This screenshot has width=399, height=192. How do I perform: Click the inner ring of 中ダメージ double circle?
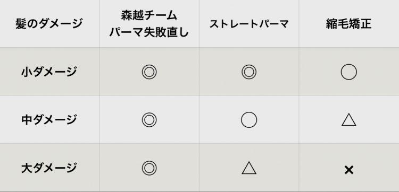point(149,120)
